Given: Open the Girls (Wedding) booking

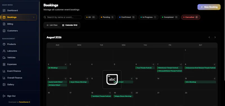Looking at the screenshot, I should point(201,82).
